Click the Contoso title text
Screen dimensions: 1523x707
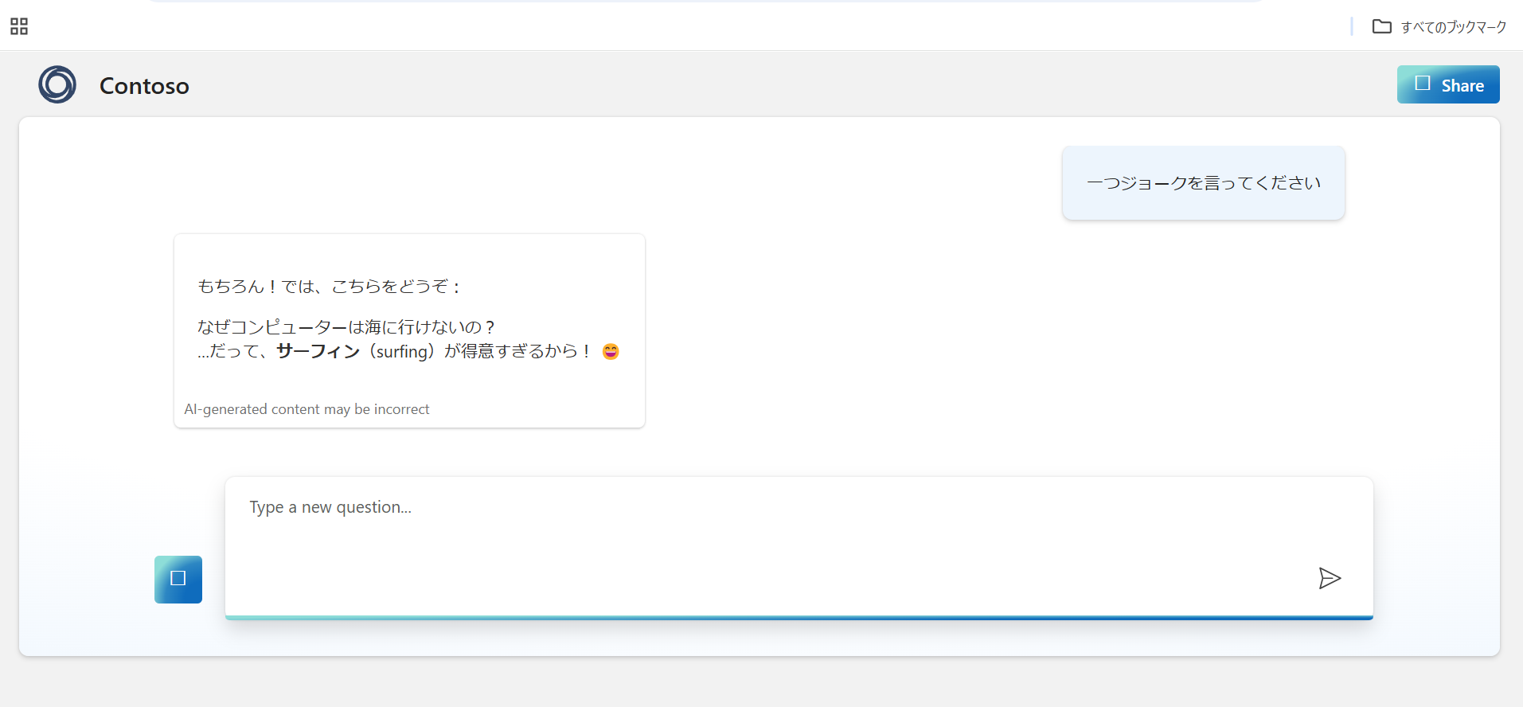coord(144,86)
